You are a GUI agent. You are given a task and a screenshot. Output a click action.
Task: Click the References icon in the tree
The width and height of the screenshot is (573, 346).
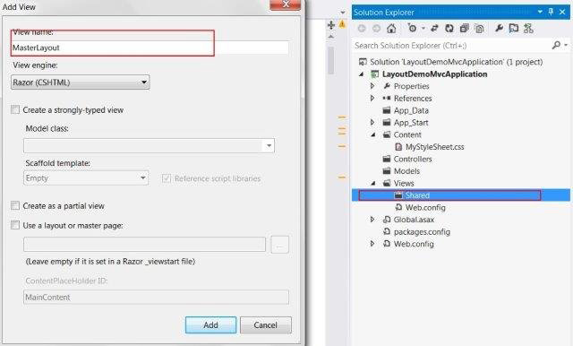coord(387,98)
